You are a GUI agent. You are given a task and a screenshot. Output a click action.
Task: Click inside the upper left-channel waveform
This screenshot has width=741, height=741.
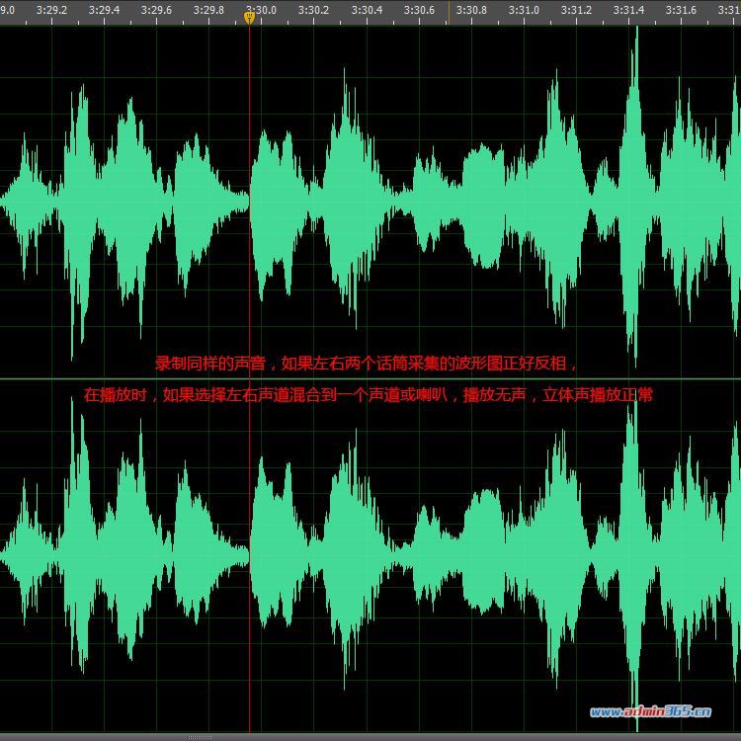(x=370, y=202)
